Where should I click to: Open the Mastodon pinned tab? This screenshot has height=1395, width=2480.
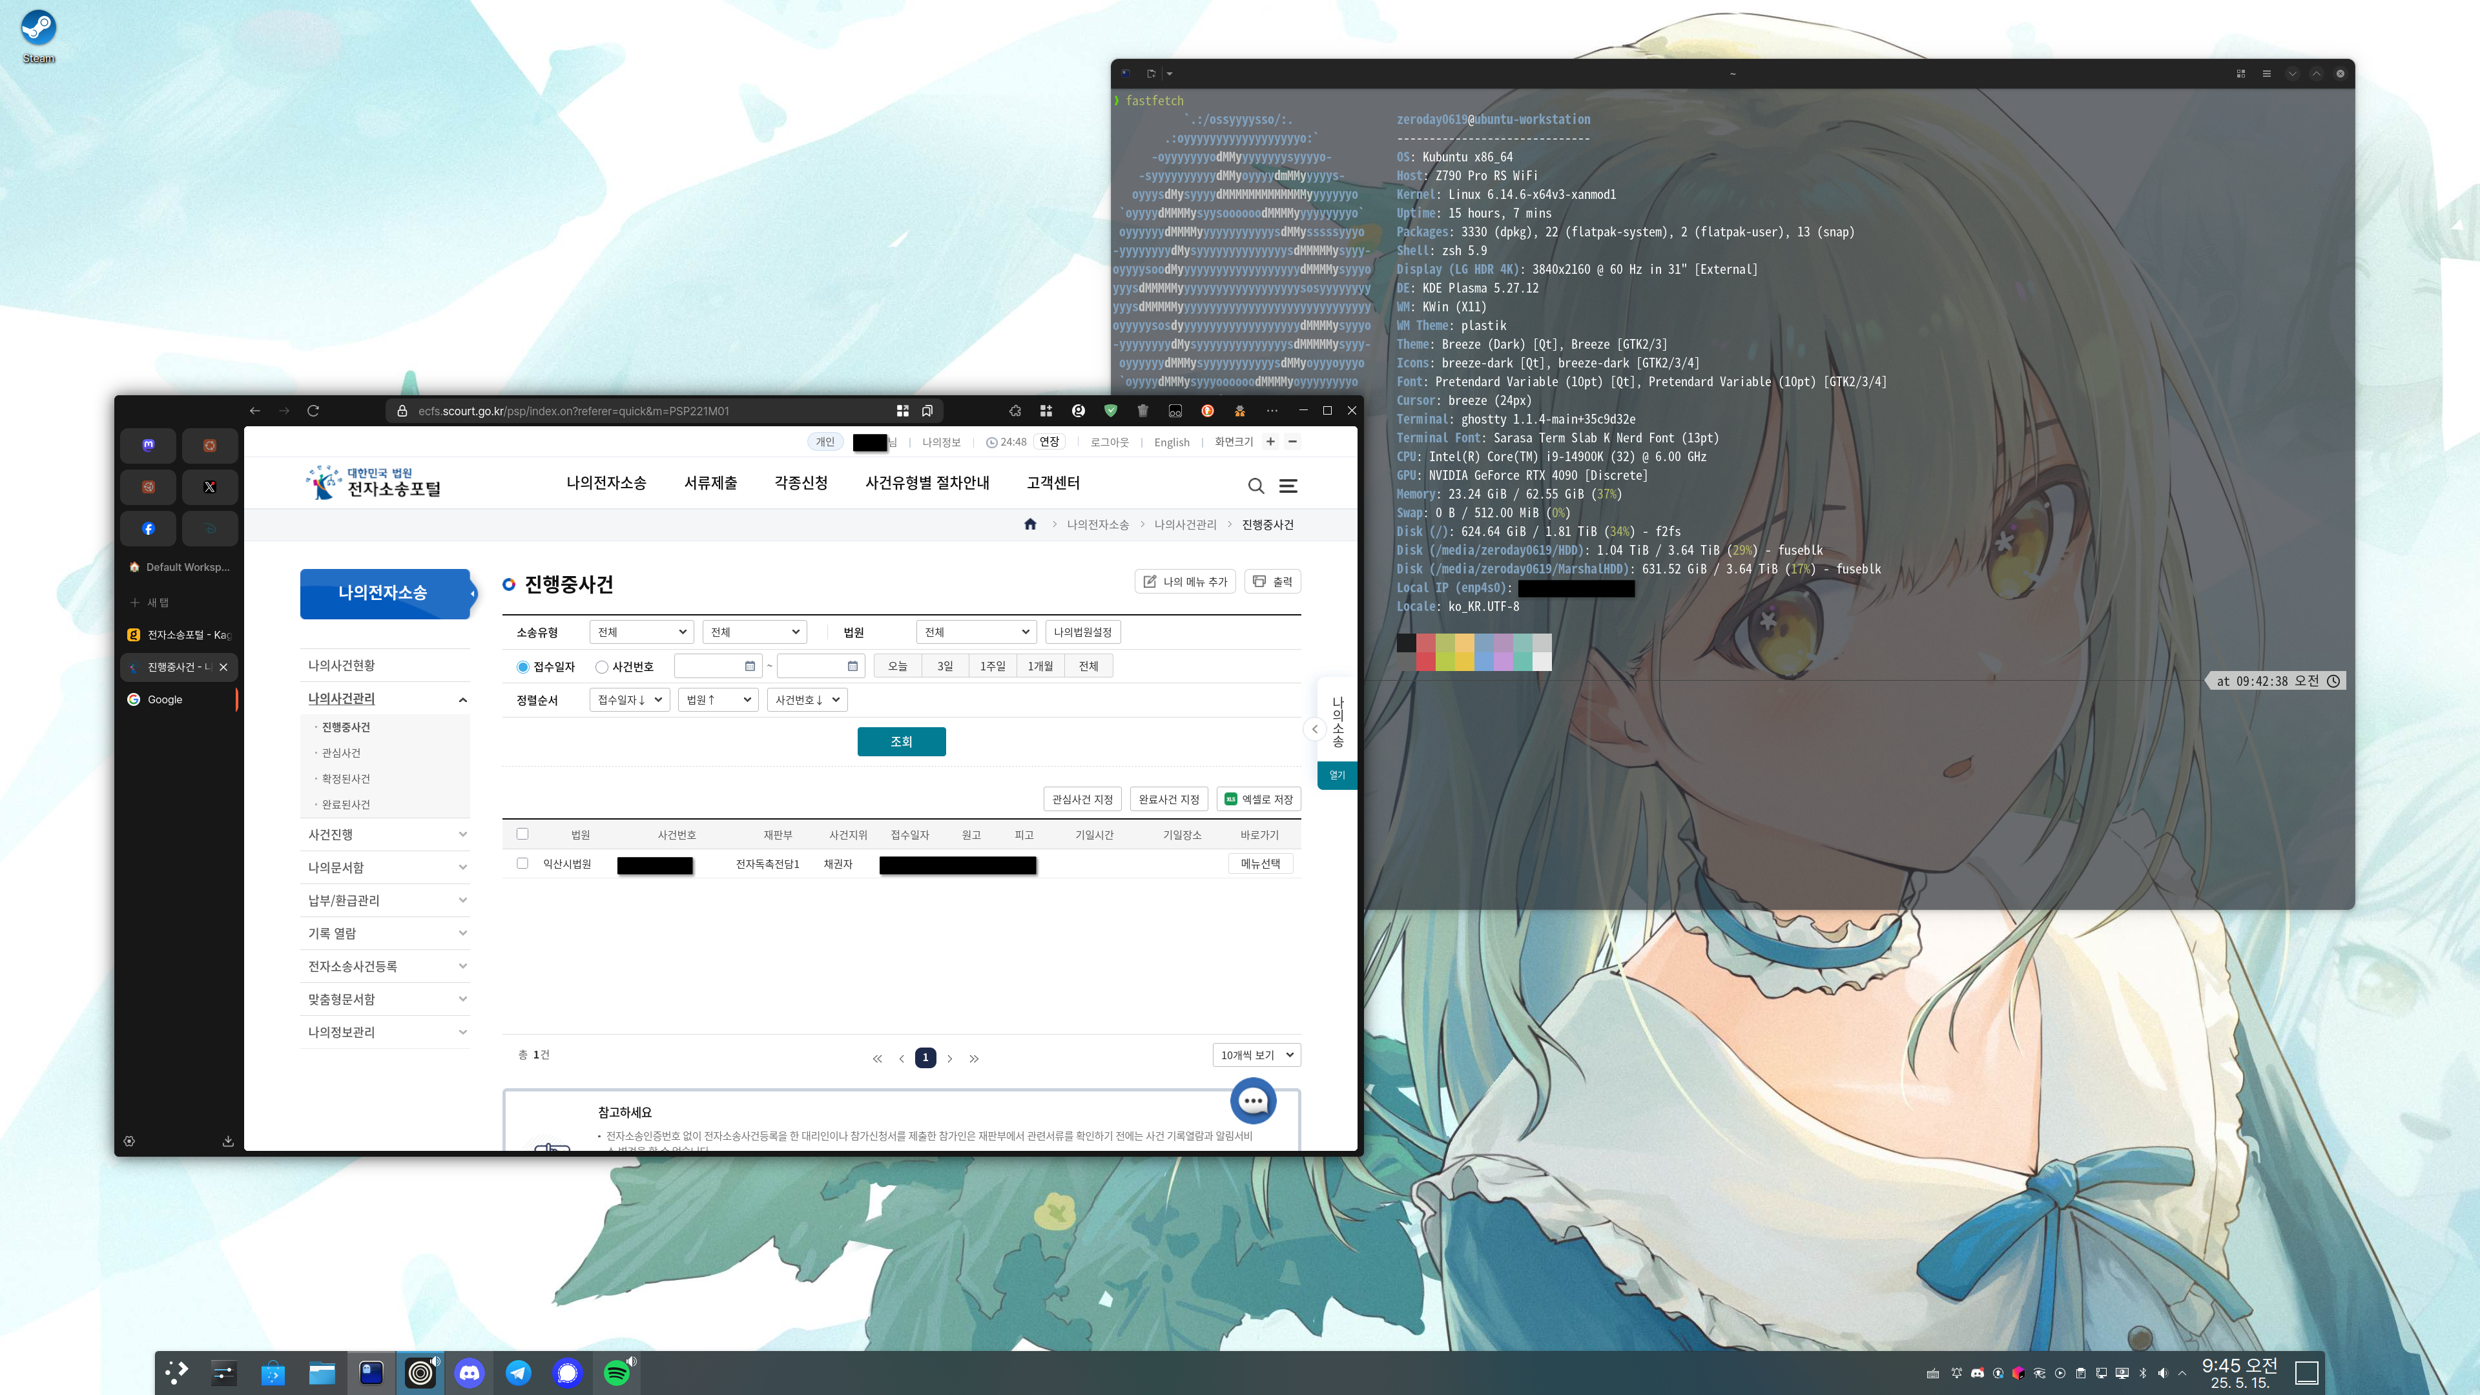click(x=149, y=446)
